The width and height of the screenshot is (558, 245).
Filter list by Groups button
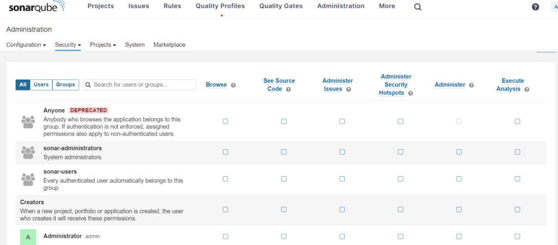(x=65, y=85)
